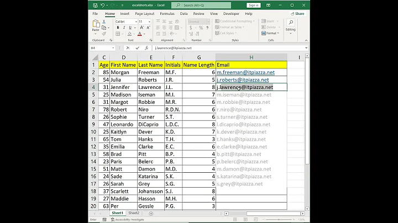Click the Borders icon
Image resolution: width=398 pixels, height=223 pixels.
pos(118,34)
